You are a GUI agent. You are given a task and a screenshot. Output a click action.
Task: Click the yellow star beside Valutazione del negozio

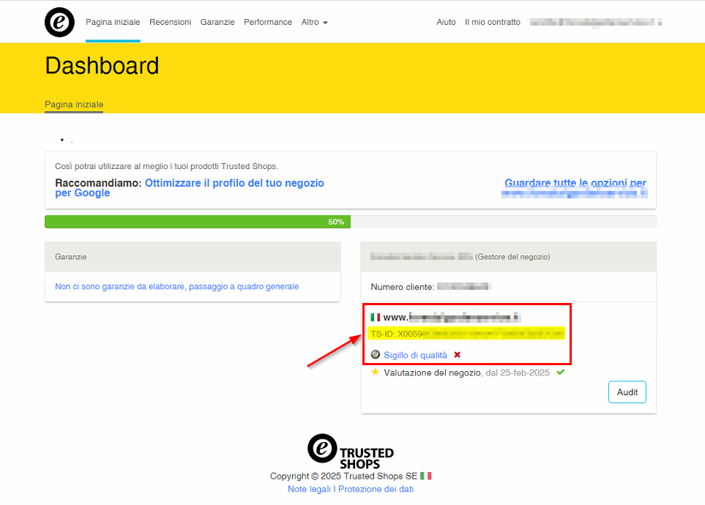click(375, 372)
